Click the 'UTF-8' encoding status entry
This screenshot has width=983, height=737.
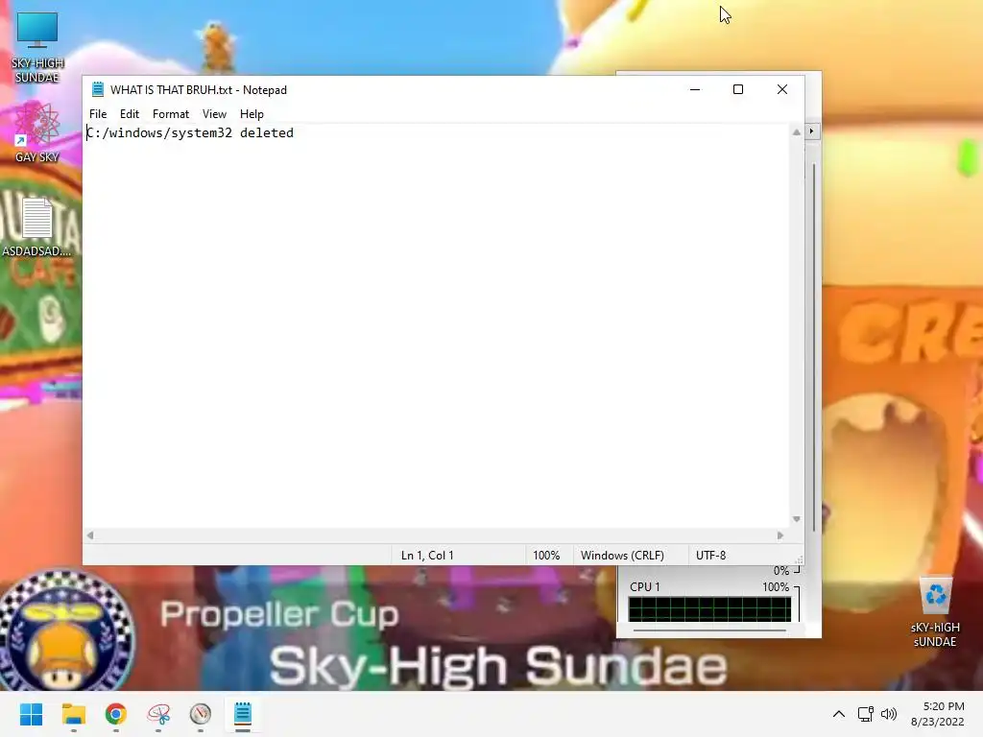click(x=711, y=556)
